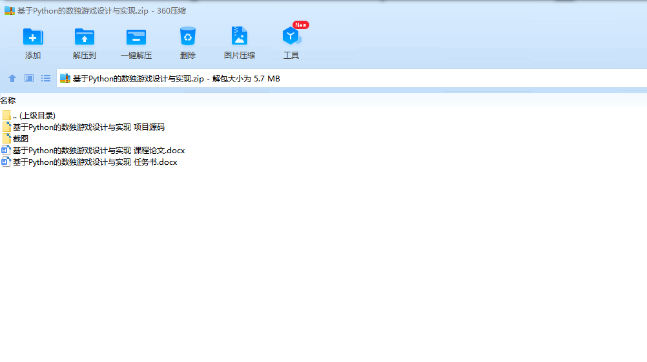This screenshot has height=362, width=647.
Task: Click the zip archive icon in the address bar
Action: (x=65, y=78)
